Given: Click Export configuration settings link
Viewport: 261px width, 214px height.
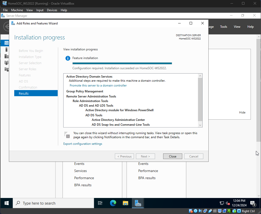Looking at the screenshot, I should tap(83, 144).
